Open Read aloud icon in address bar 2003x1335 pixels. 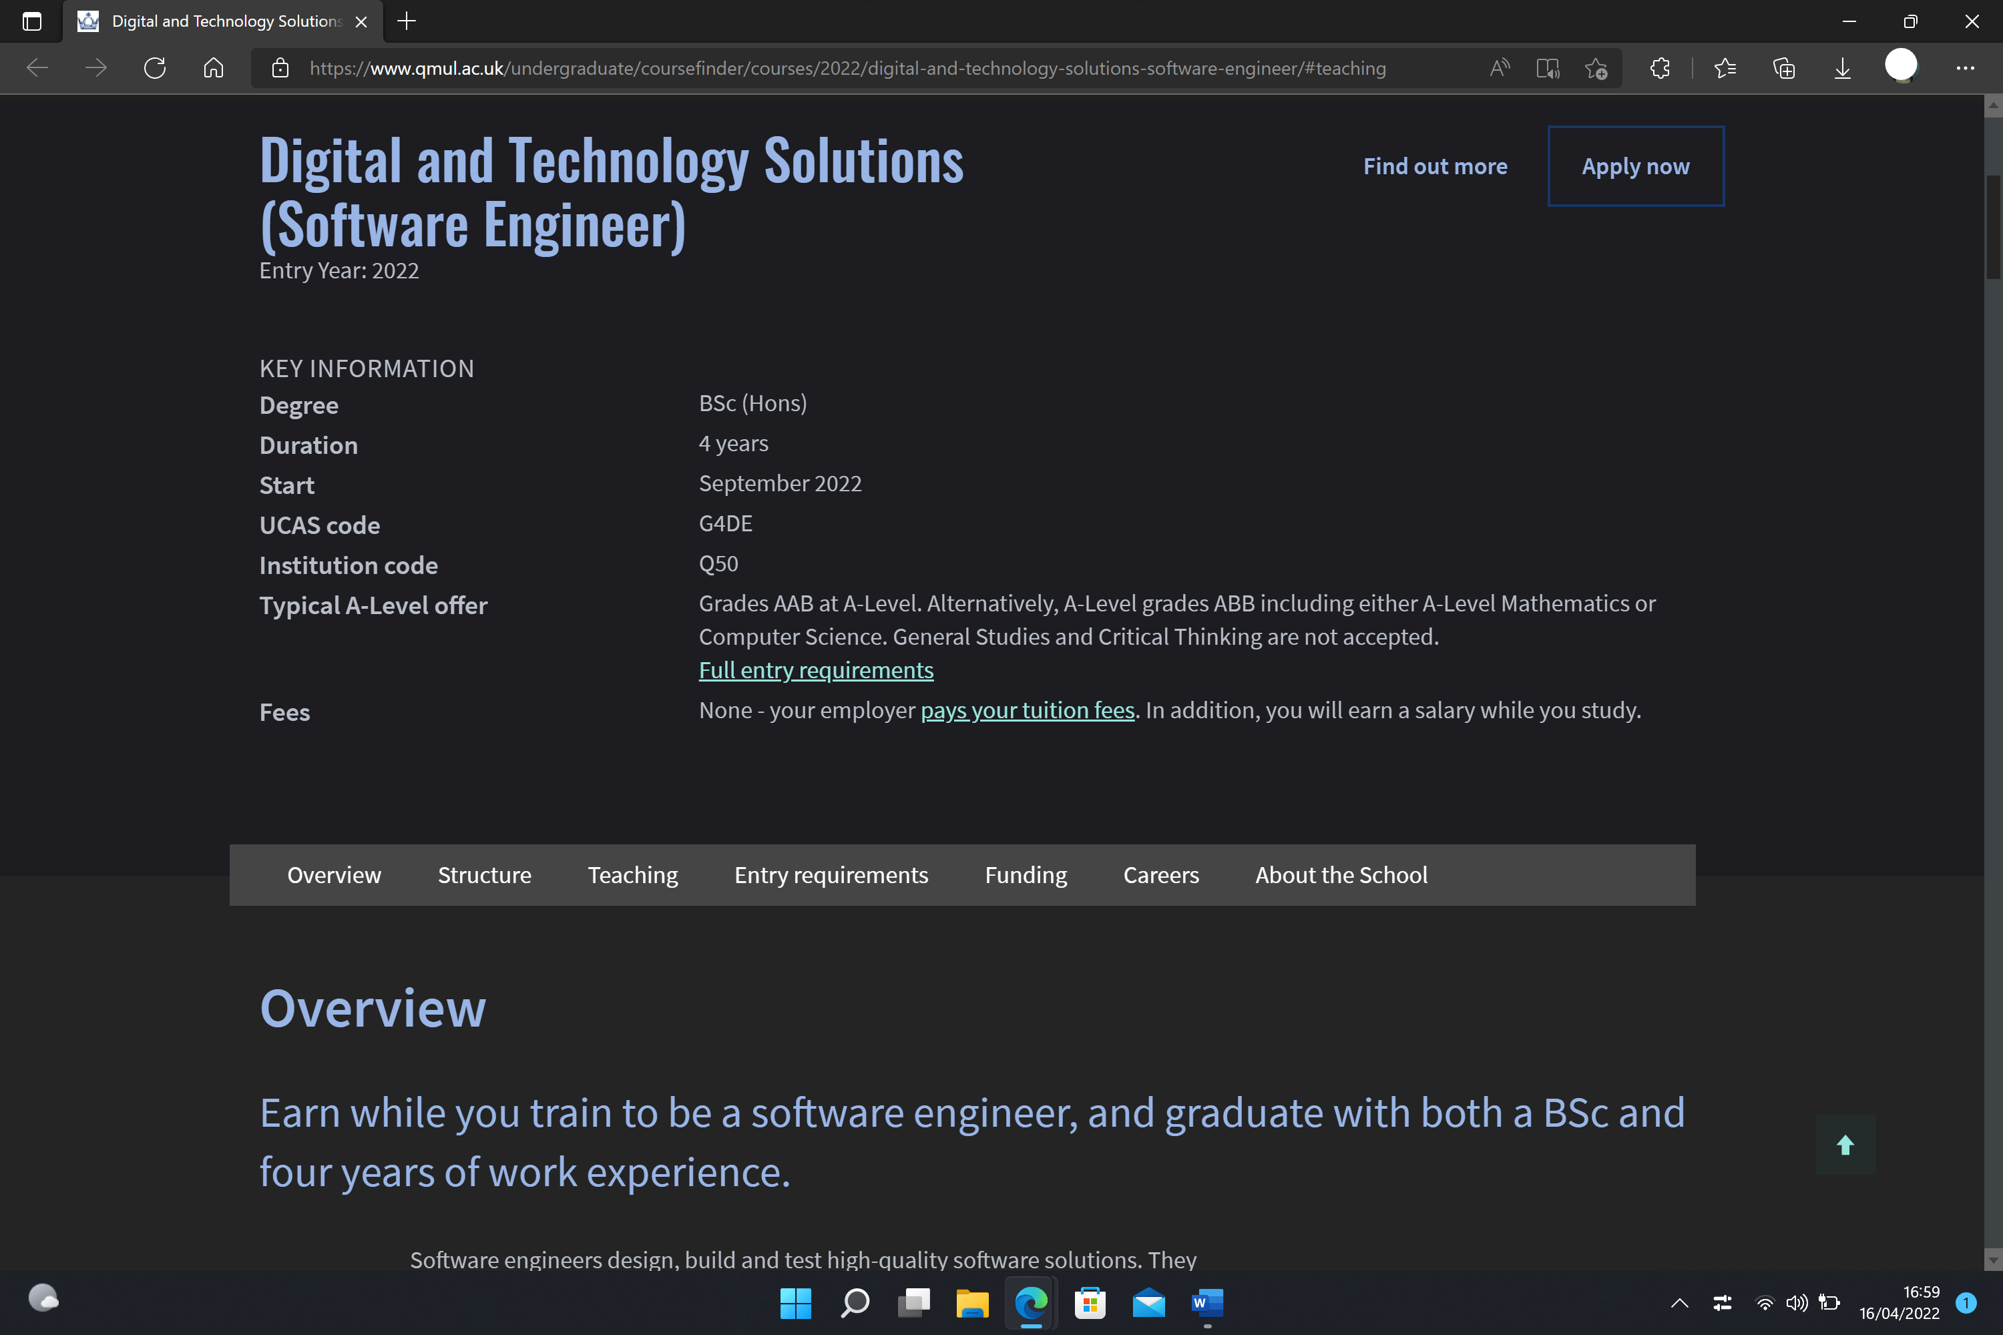[x=1499, y=68]
